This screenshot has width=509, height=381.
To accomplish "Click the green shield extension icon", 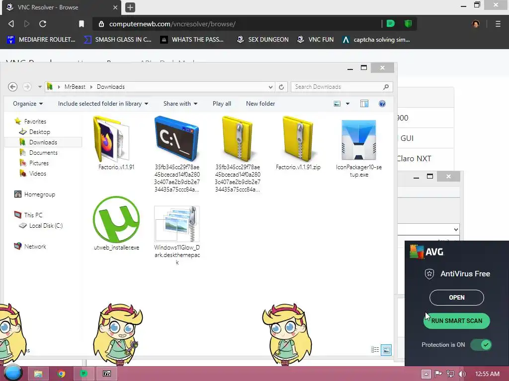I will pyautogui.click(x=408, y=23).
